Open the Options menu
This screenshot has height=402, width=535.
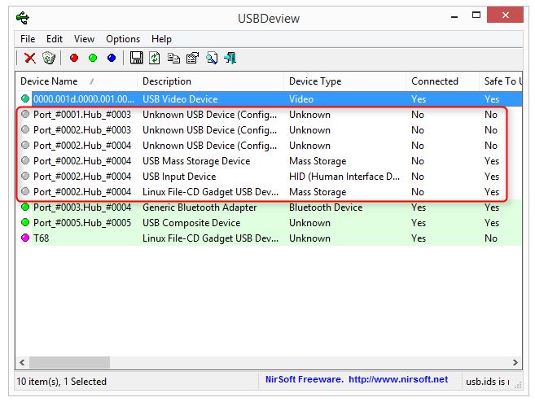tap(123, 39)
